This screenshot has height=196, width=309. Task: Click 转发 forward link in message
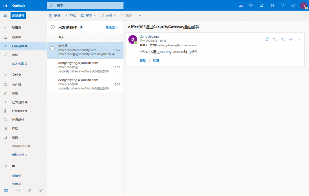click(156, 60)
